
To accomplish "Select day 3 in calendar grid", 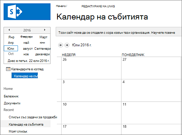I will (x=64, y=82).
